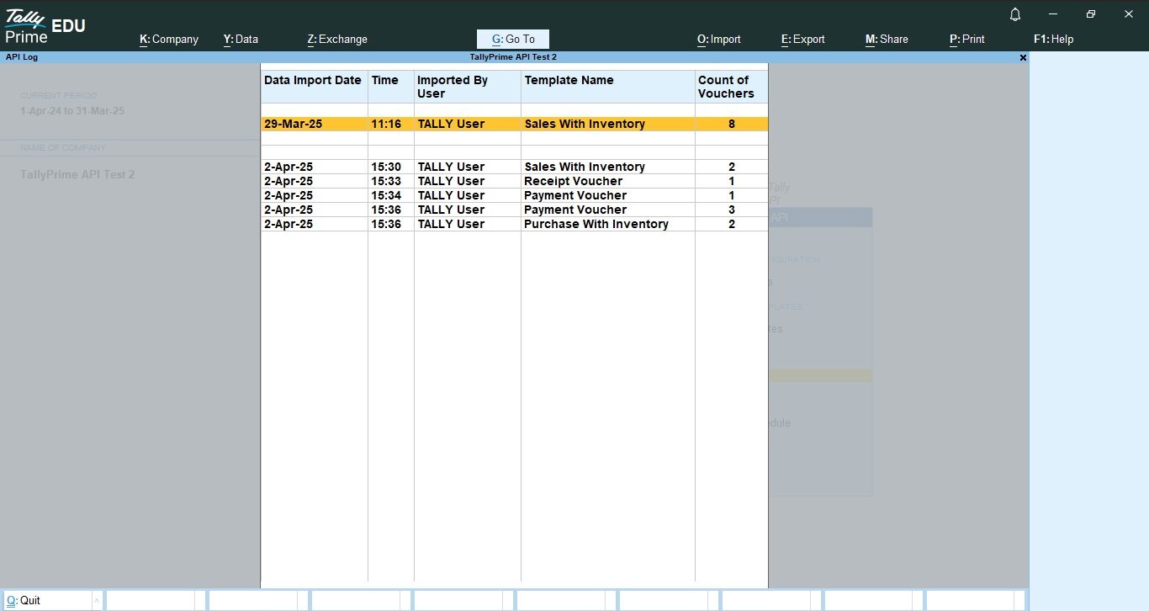The width and height of the screenshot is (1149, 611).
Task: Select the 15:30 Sales With Inventory row
Action: pos(515,167)
